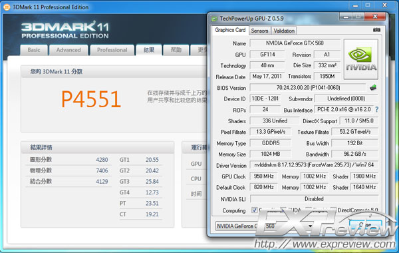
Task: Click the Close button in GPU-Z
Action: (365, 225)
